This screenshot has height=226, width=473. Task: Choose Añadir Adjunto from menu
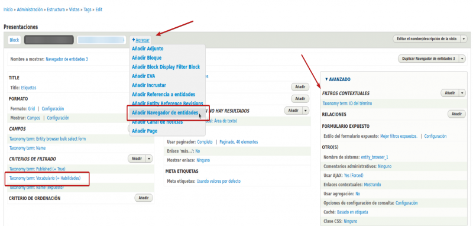tap(147, 49)
